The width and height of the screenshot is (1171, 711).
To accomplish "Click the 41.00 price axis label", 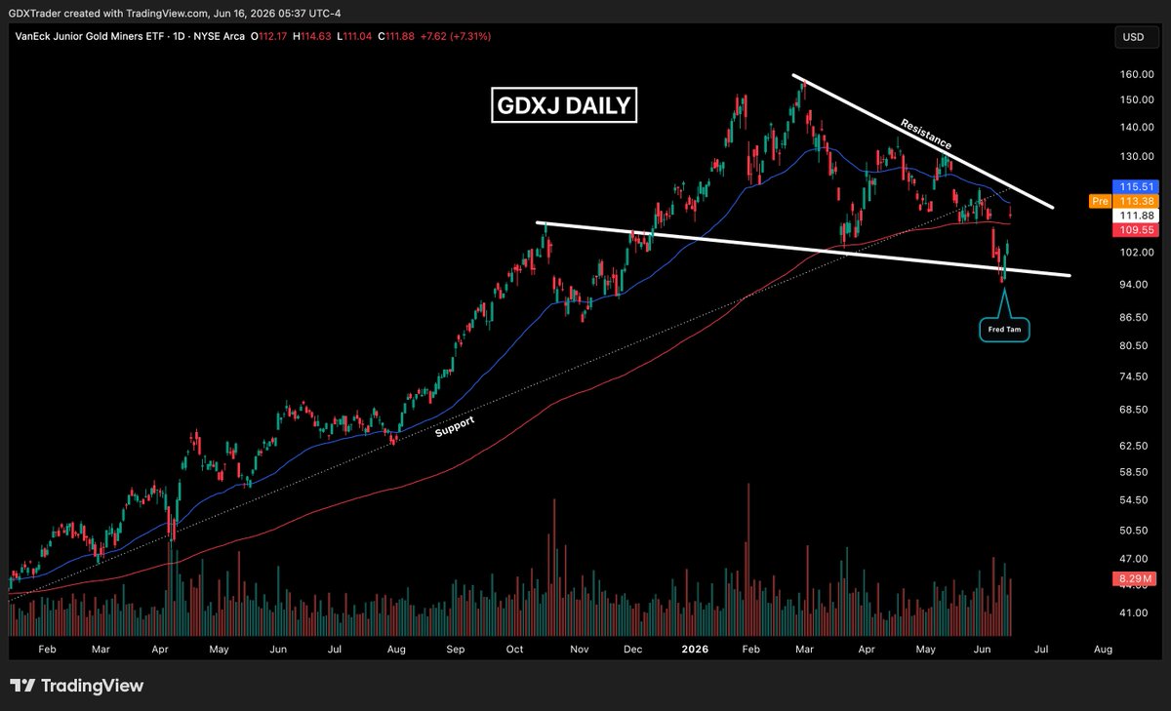I will 1132,612.
